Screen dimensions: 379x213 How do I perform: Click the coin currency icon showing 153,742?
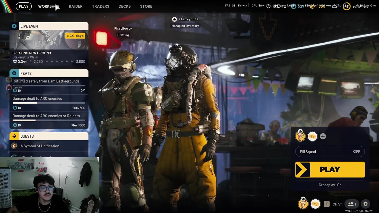[x=269, y=6]
